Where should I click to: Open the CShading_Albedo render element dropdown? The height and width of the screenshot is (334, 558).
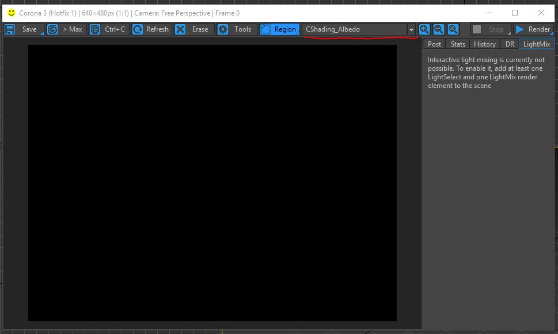(358, 29)
